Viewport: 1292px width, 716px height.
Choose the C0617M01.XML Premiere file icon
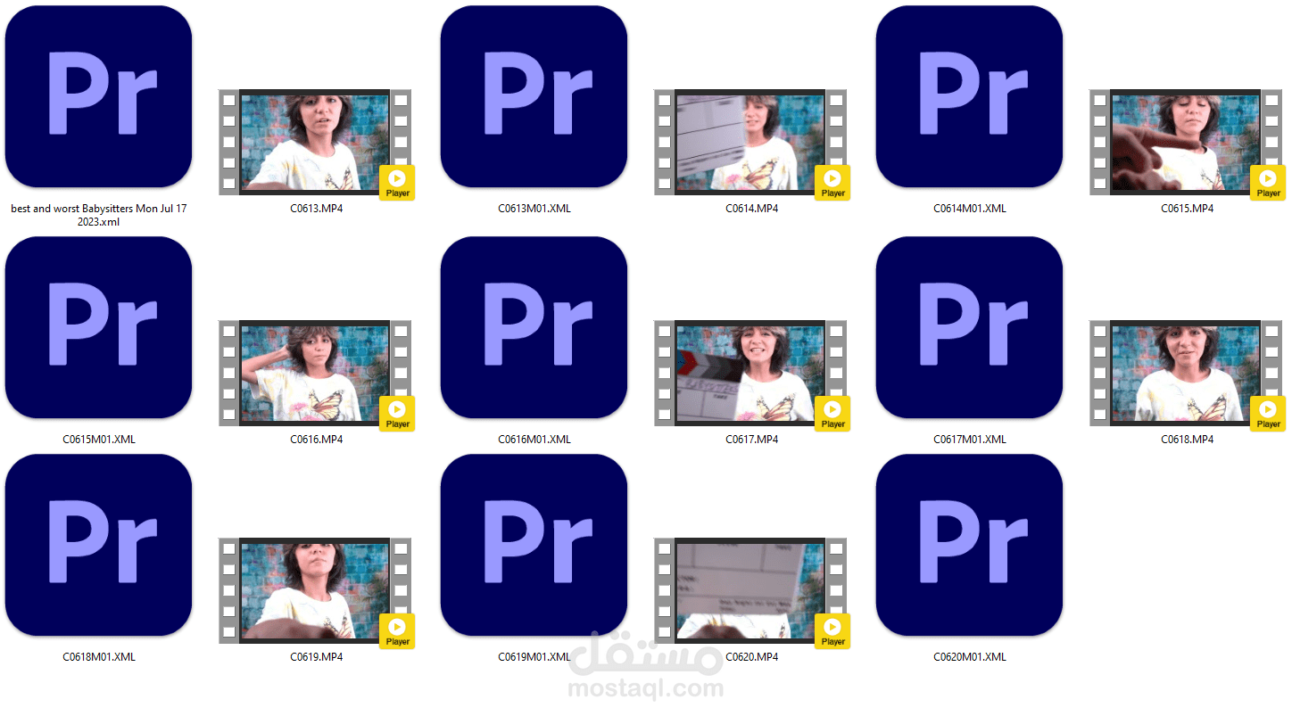969,327
